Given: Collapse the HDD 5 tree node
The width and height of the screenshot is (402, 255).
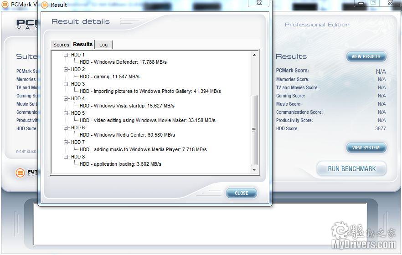Looking at the screenshot, I should point(66,113).
